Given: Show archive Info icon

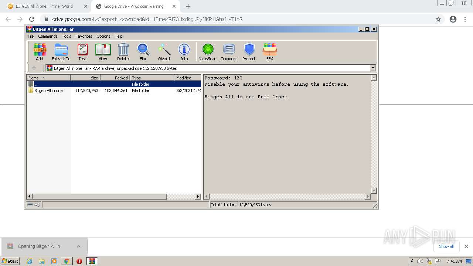Looking at the screenshot, I should [x=184, y=52].
